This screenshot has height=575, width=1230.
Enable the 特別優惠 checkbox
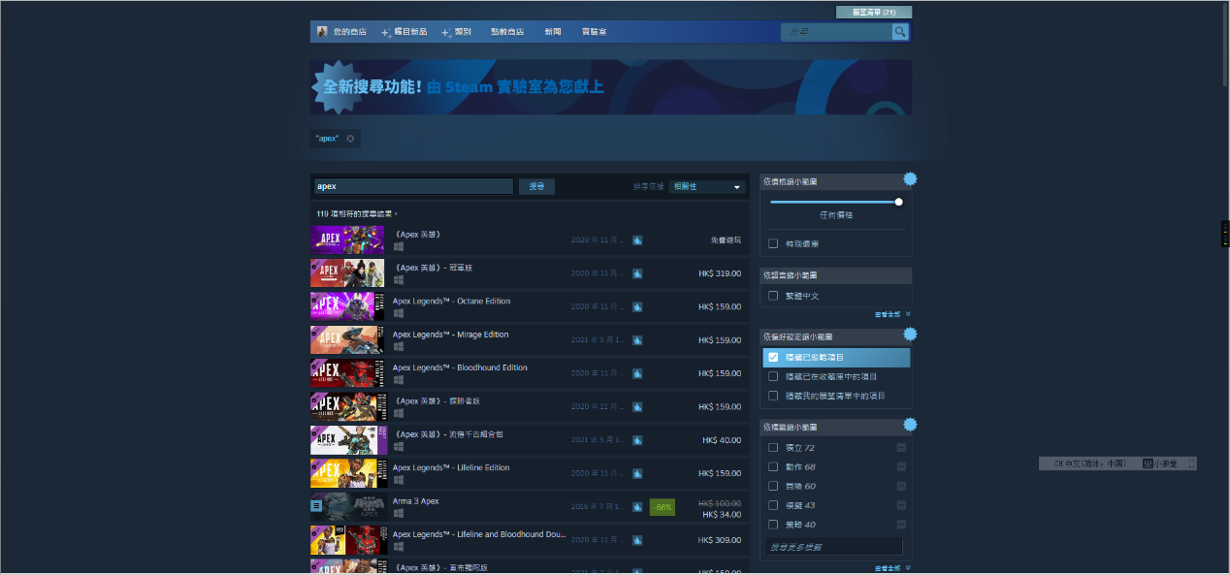coord(773,243)
